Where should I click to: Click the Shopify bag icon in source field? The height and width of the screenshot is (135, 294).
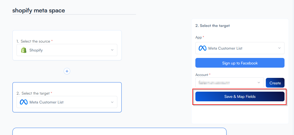(x=24, y=50)
